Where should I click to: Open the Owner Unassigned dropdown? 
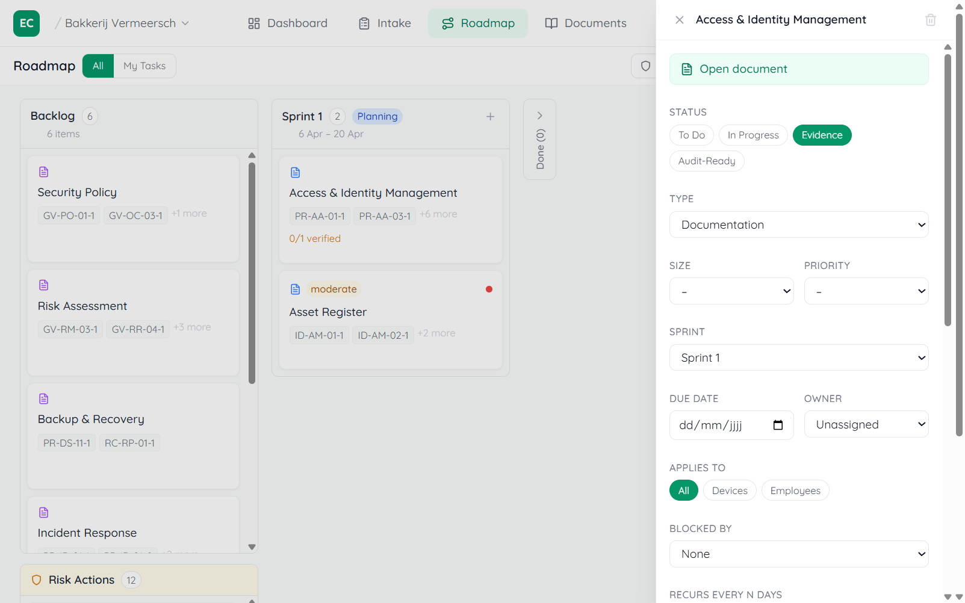point(866,425)
